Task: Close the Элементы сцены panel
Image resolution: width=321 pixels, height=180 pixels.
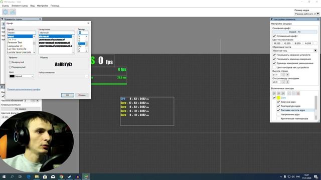Action: pyautogui.click(x=40, y=19)
